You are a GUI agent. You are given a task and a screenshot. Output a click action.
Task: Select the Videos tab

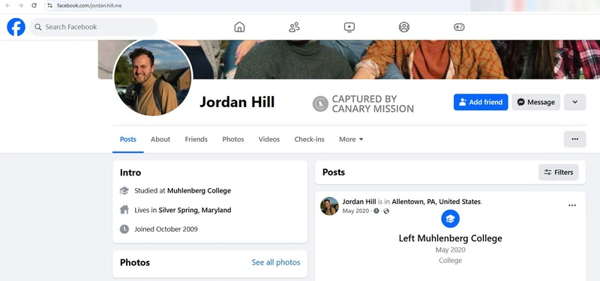[269, 139]
